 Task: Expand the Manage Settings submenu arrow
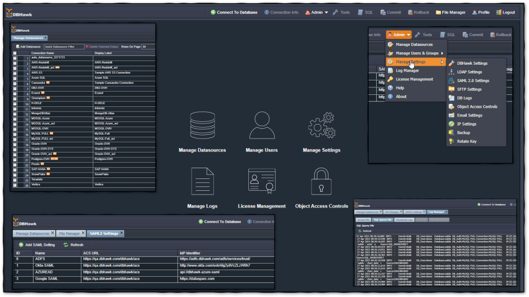coord(442,62)
